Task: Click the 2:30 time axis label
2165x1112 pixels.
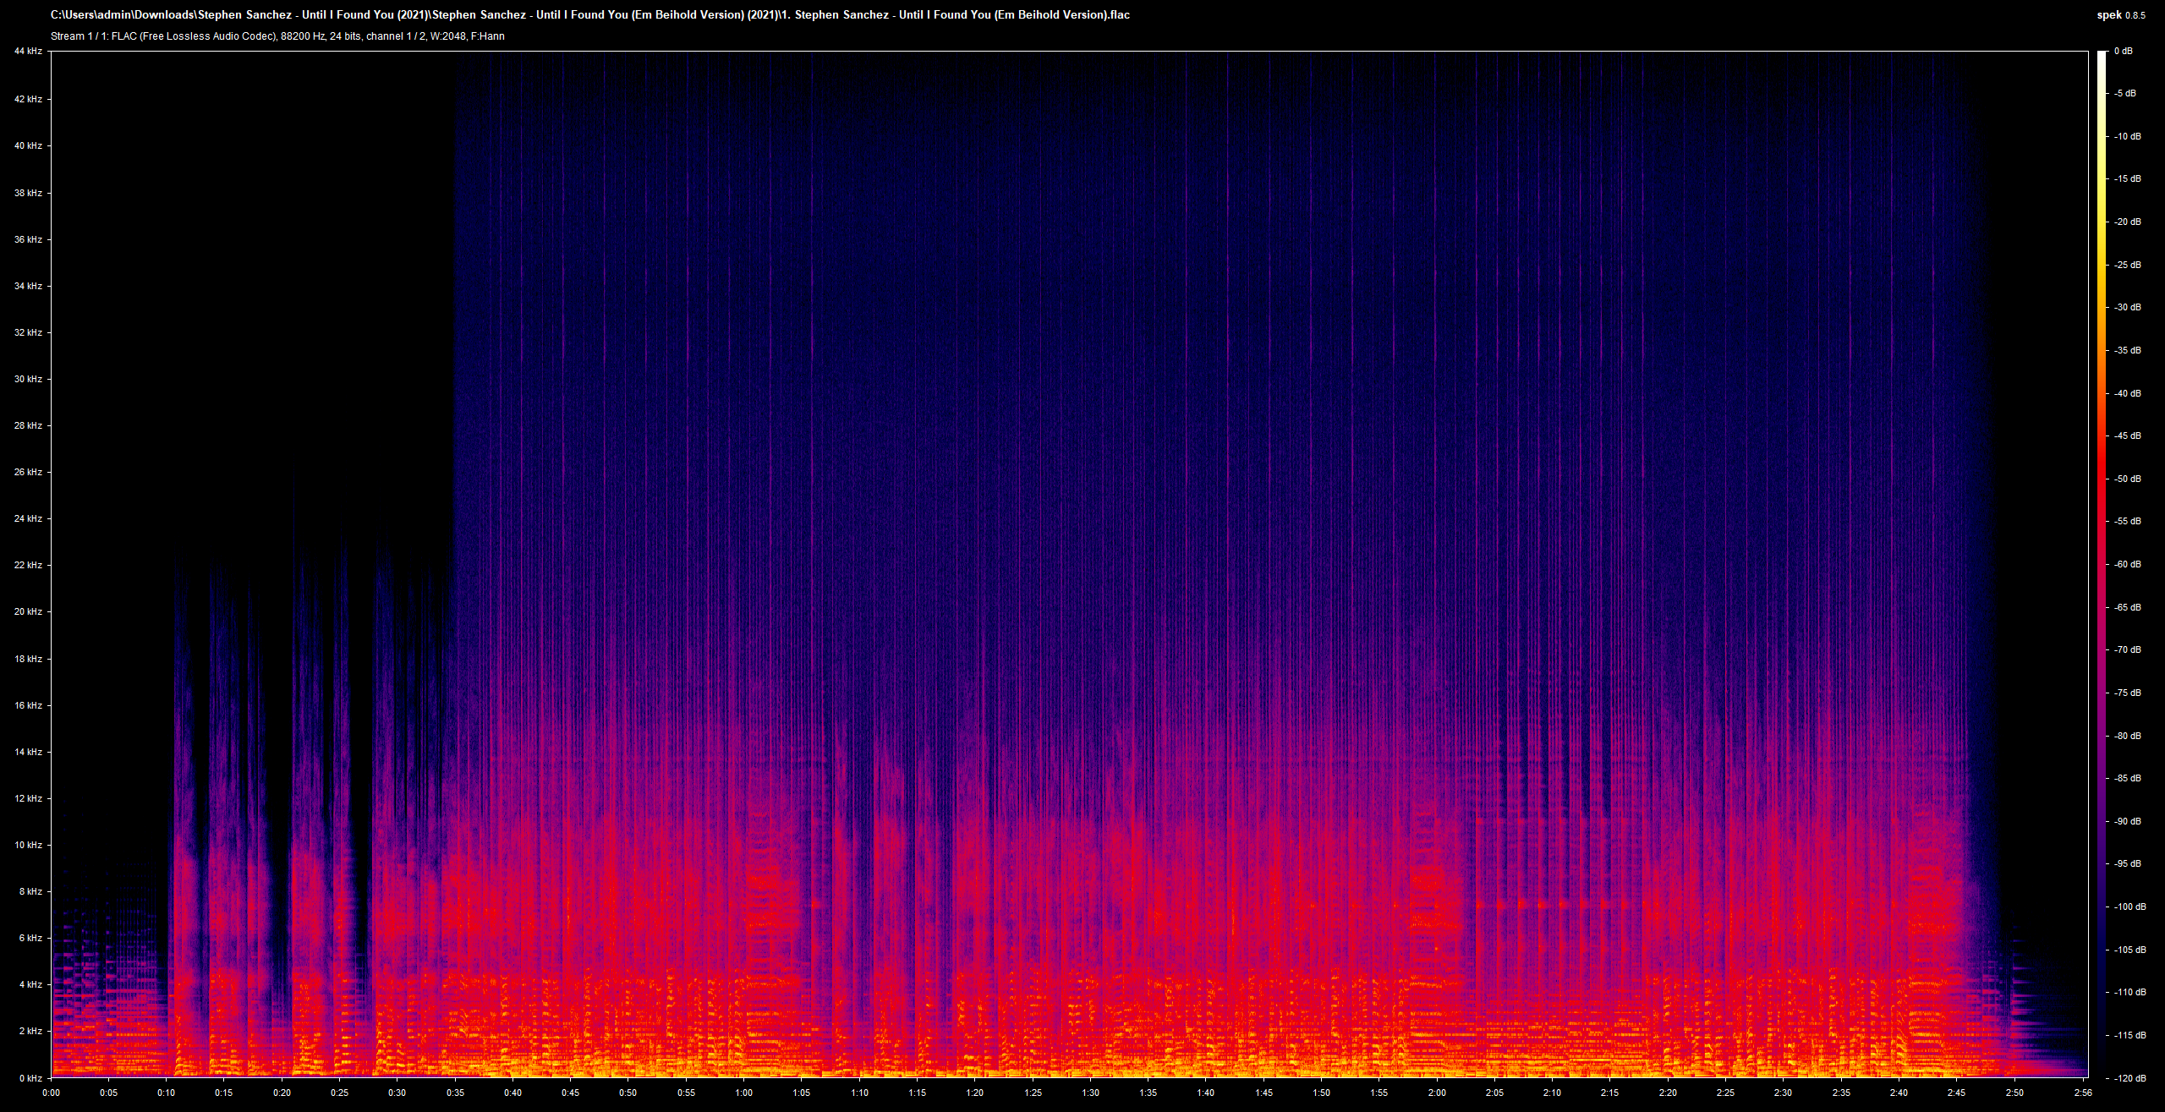Action: tap(1783, 1093)
